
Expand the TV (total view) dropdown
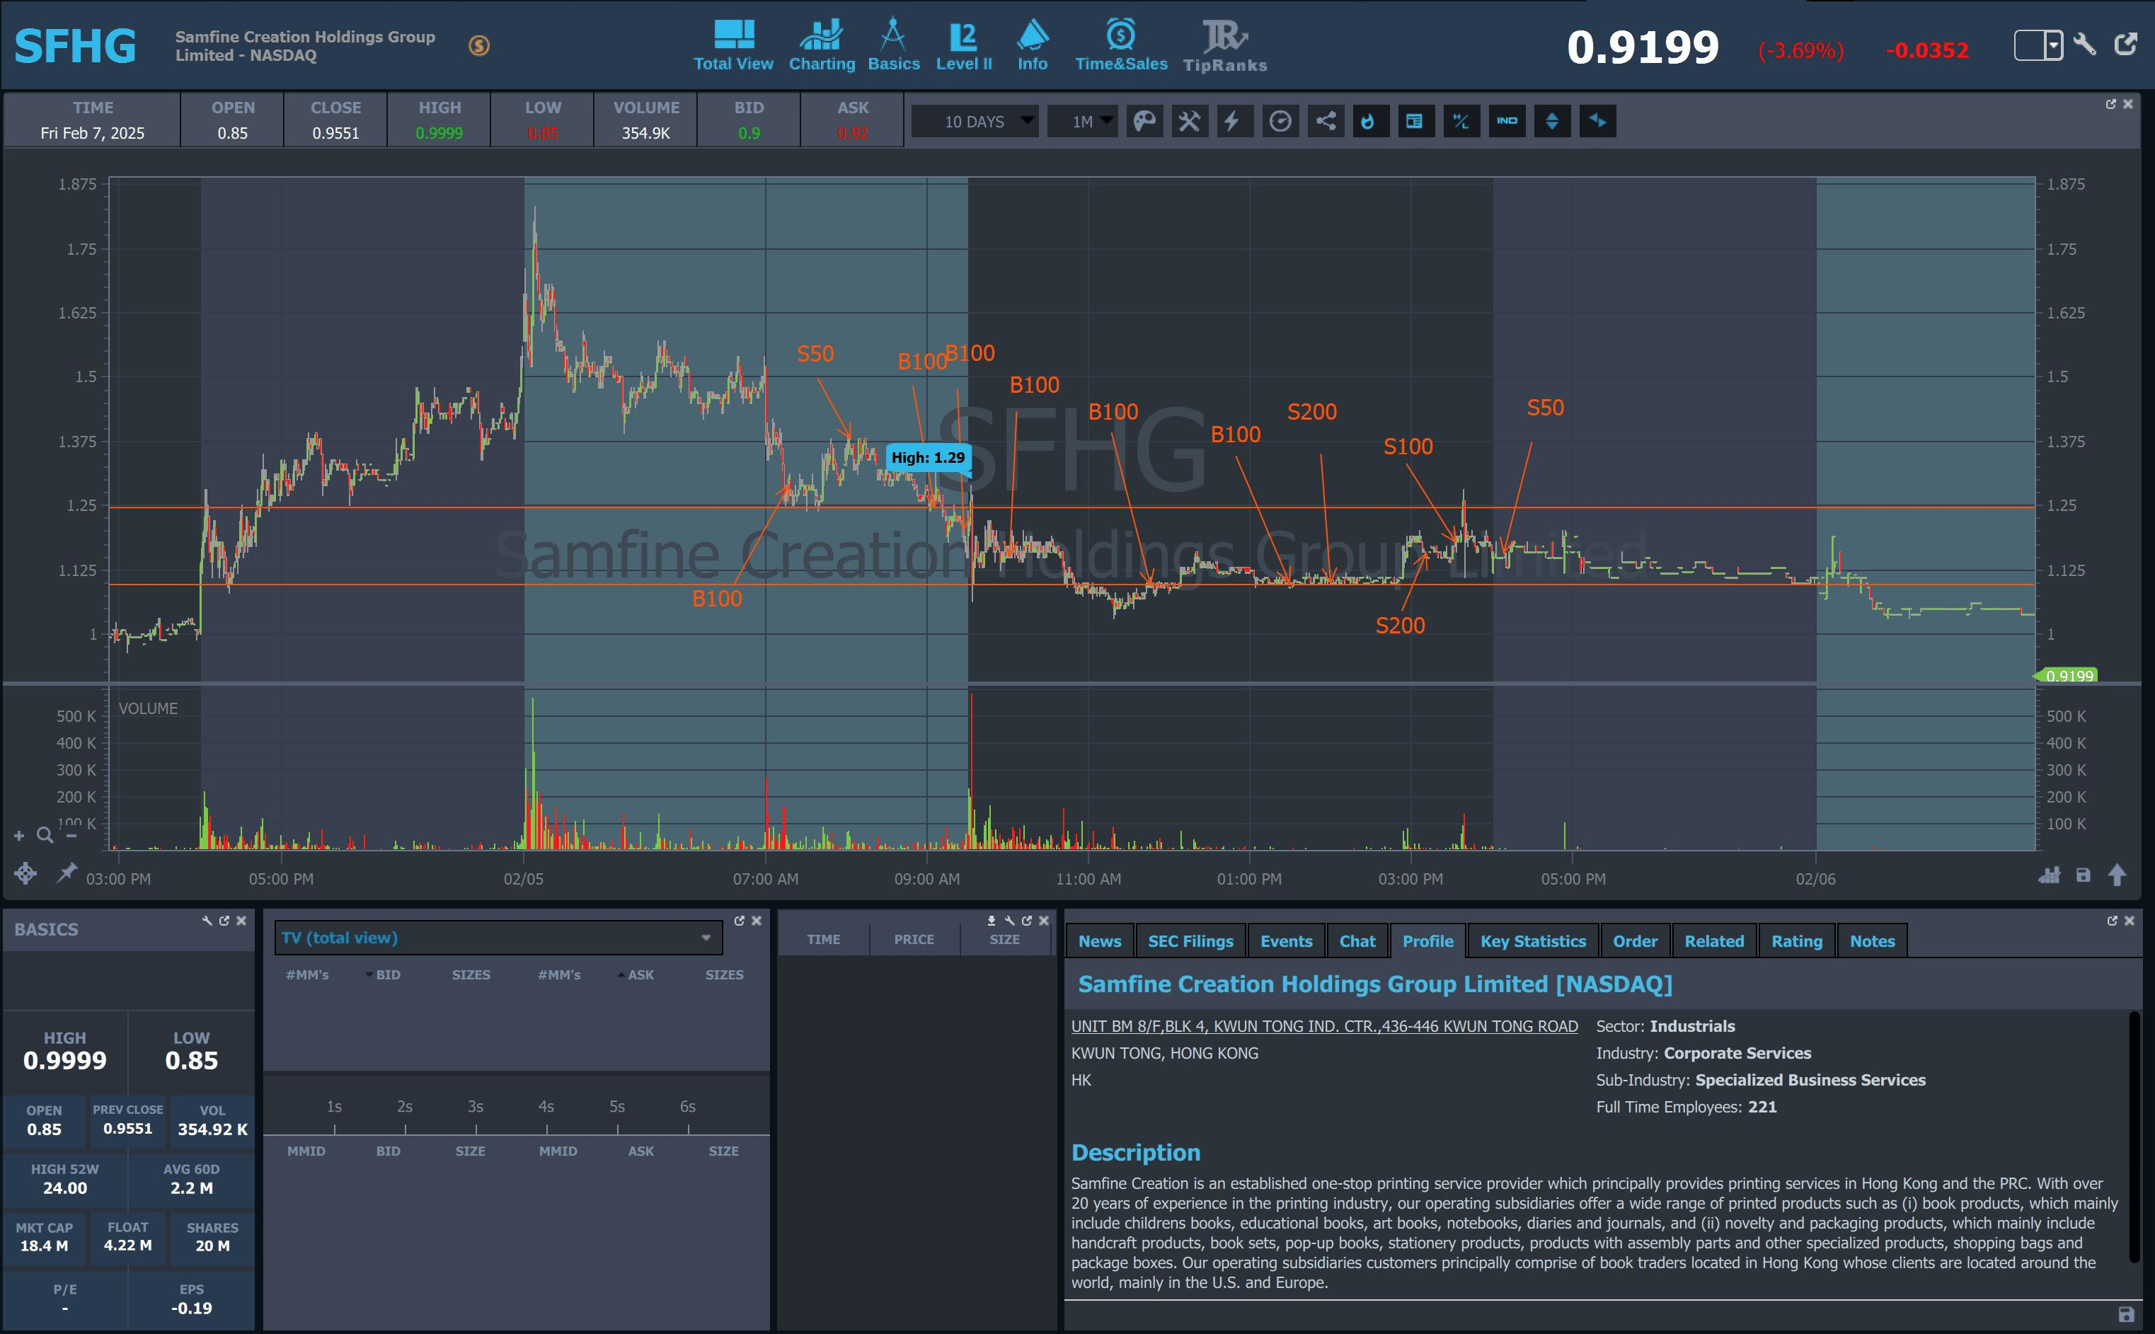click(498, 938)
